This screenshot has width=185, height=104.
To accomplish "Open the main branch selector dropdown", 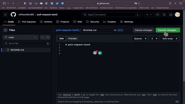I will tap(21, 37).
